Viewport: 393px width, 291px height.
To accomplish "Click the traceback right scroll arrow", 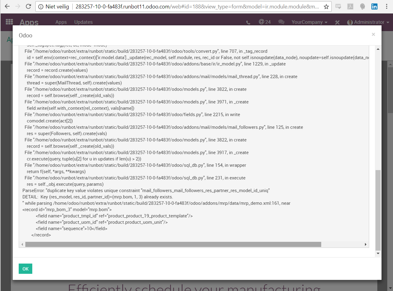I will coord(366,244).
